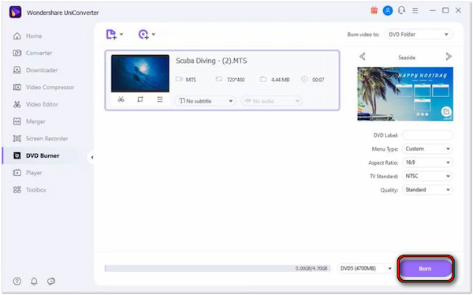Open the hamburger menu icon

(415, 10)
